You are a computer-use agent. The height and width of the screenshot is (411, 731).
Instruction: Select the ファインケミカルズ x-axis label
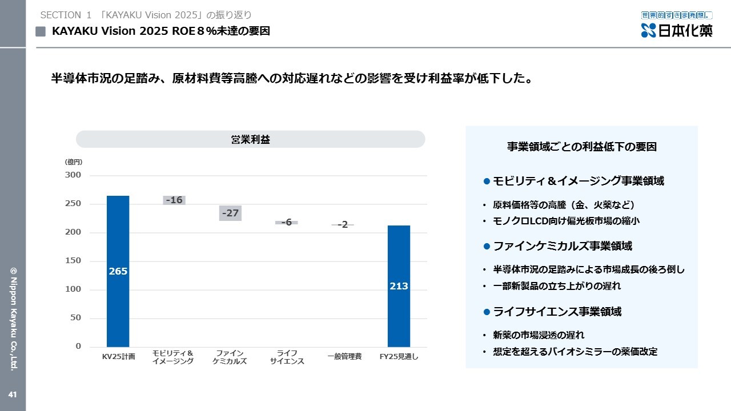(230, 357)
